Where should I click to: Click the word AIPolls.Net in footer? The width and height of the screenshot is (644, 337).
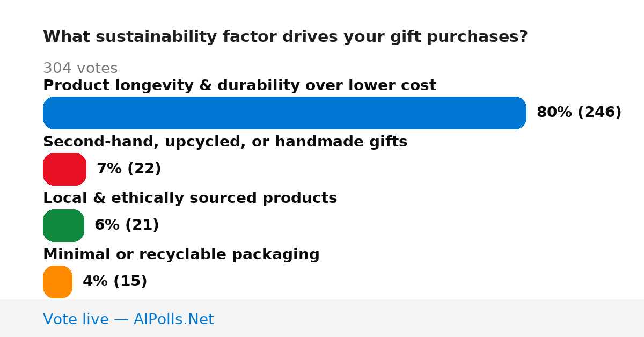[x=173, y=319]
